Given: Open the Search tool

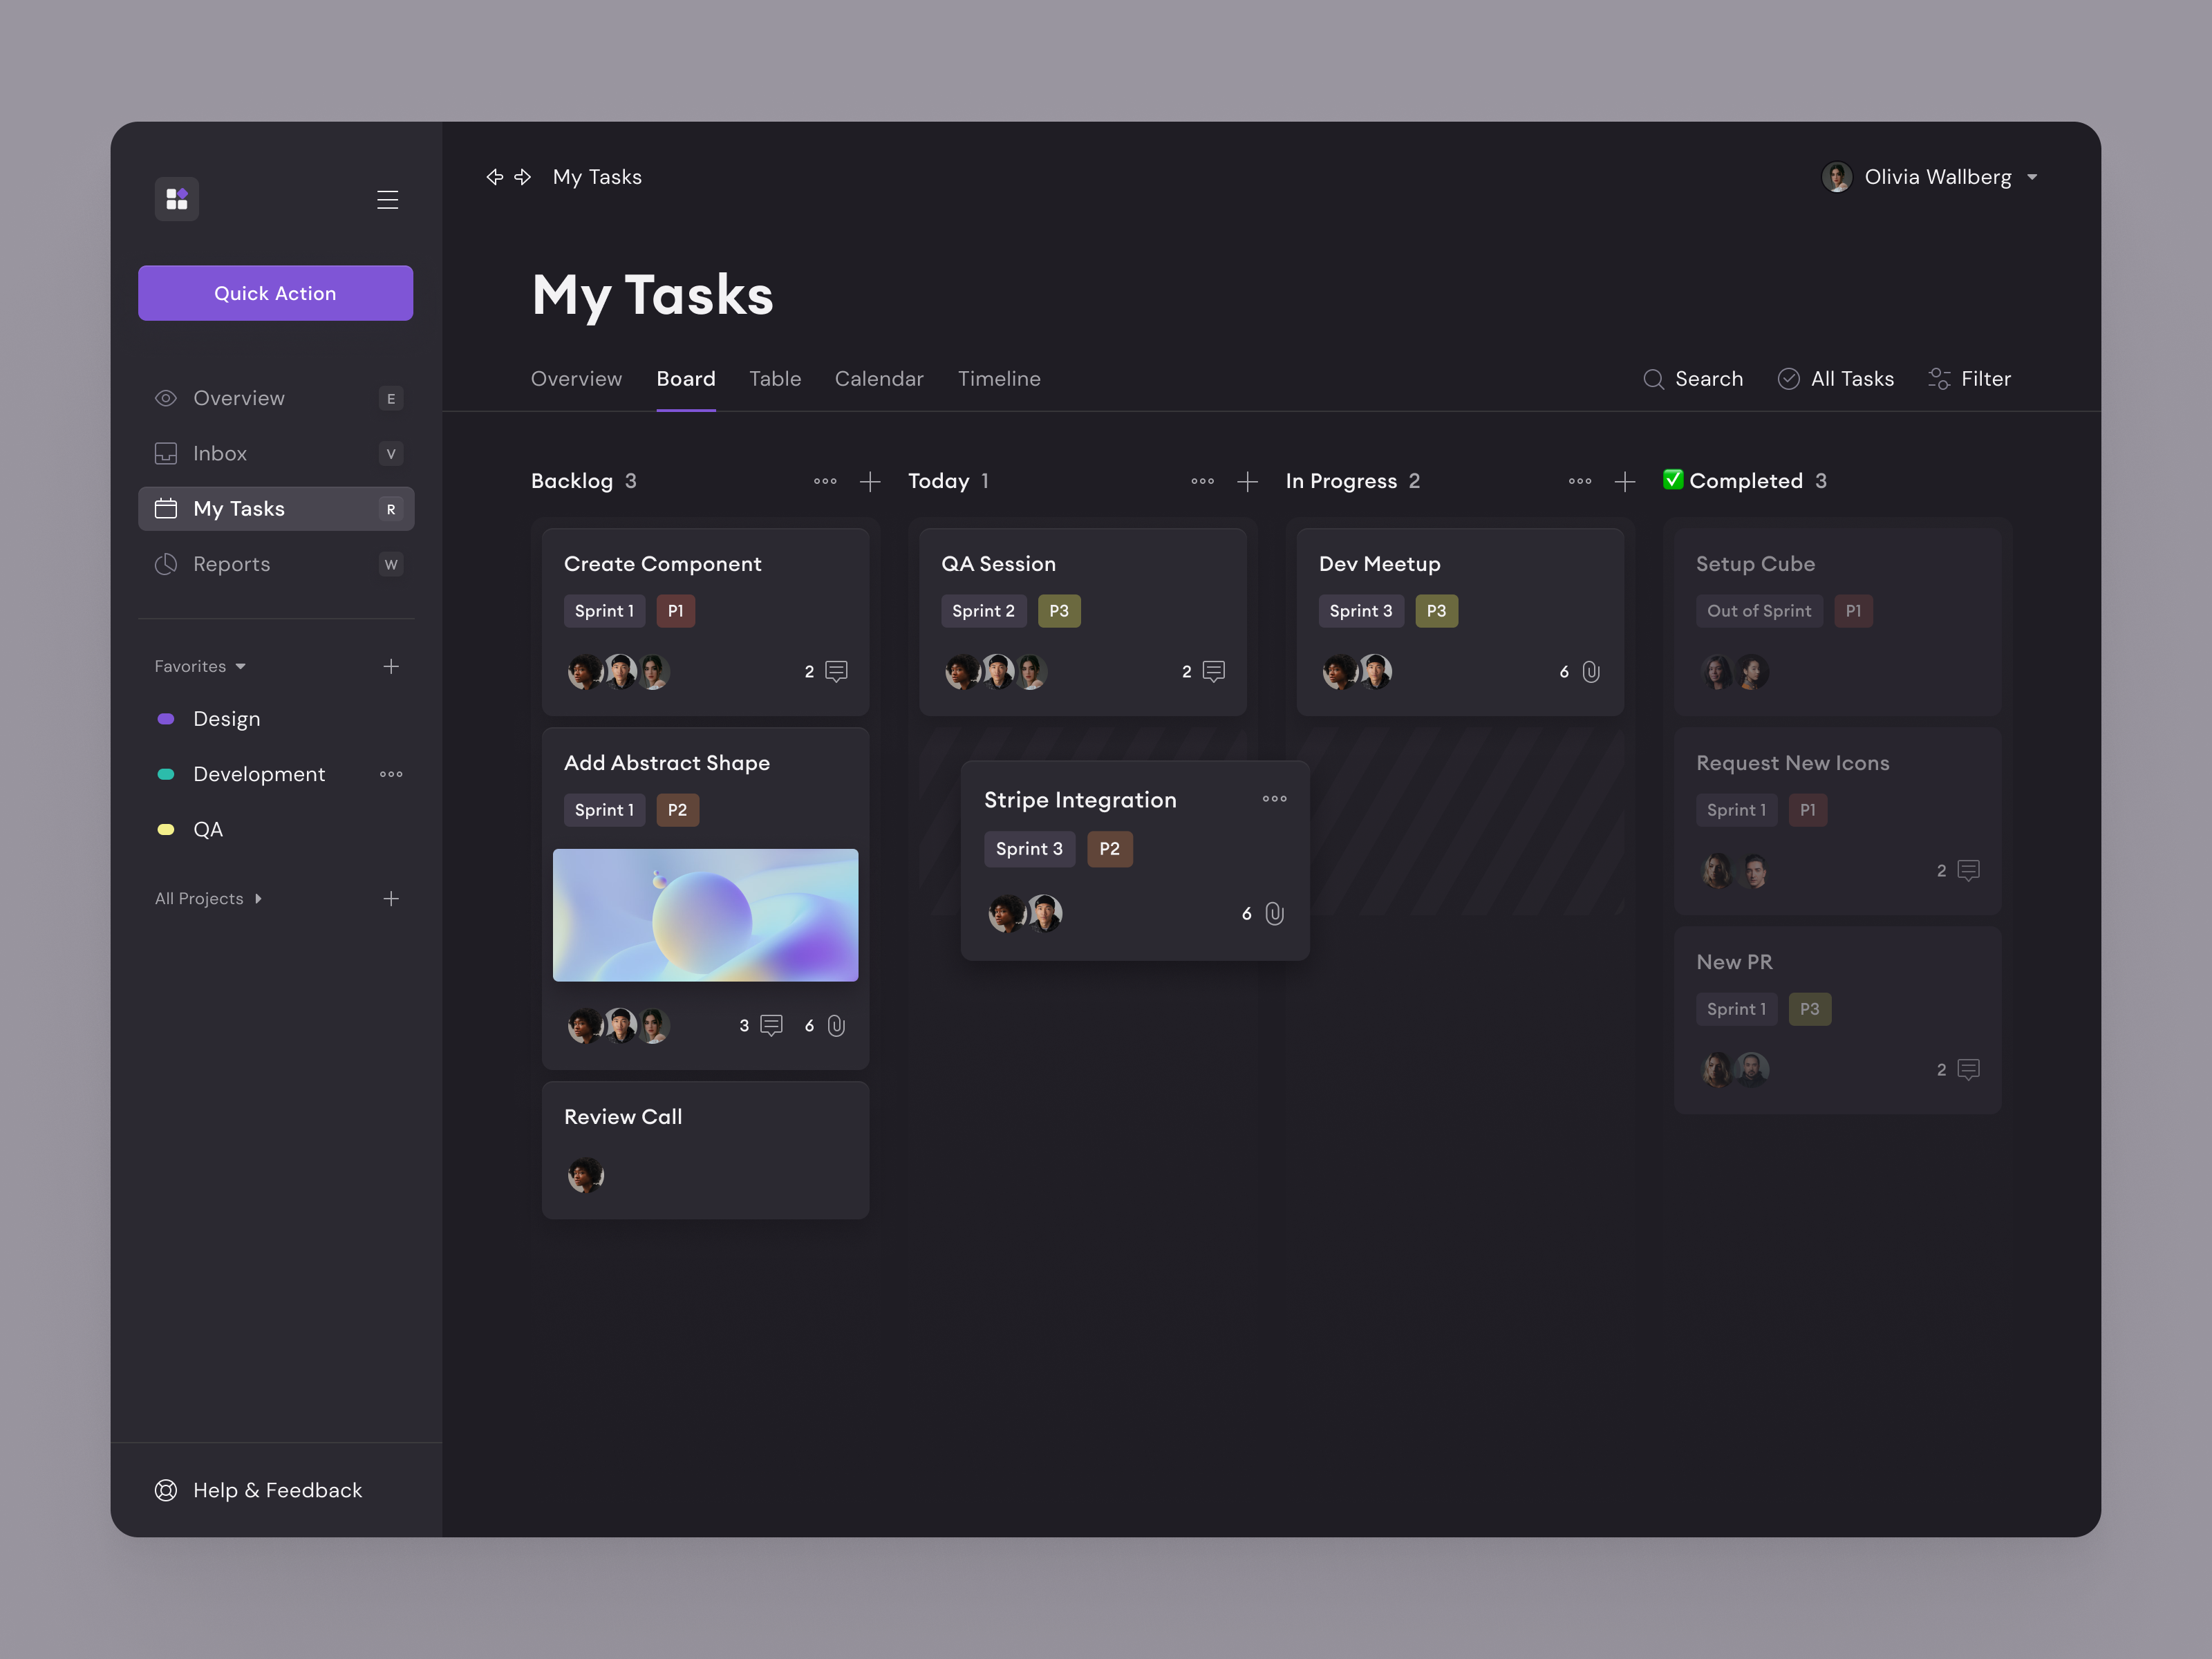Looking at the screenshot, I should coord(1693,379).
